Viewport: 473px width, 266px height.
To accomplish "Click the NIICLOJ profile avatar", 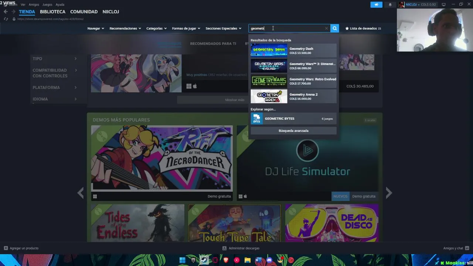I will pyautogui.click(x=401, y=4).
